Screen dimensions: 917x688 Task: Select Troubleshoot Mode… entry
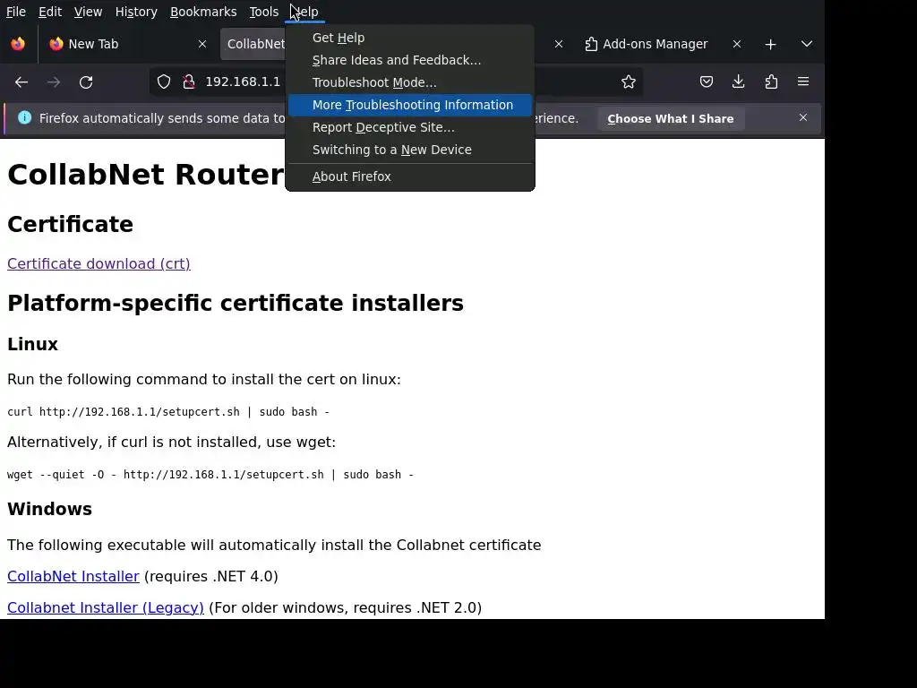pyautogui.click(x=410, y=82)
